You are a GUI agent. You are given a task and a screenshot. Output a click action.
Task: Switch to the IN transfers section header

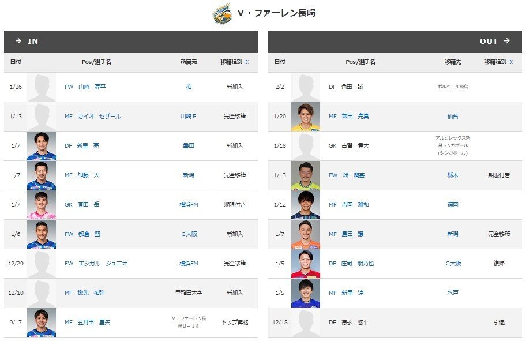(x=33, y=41)
